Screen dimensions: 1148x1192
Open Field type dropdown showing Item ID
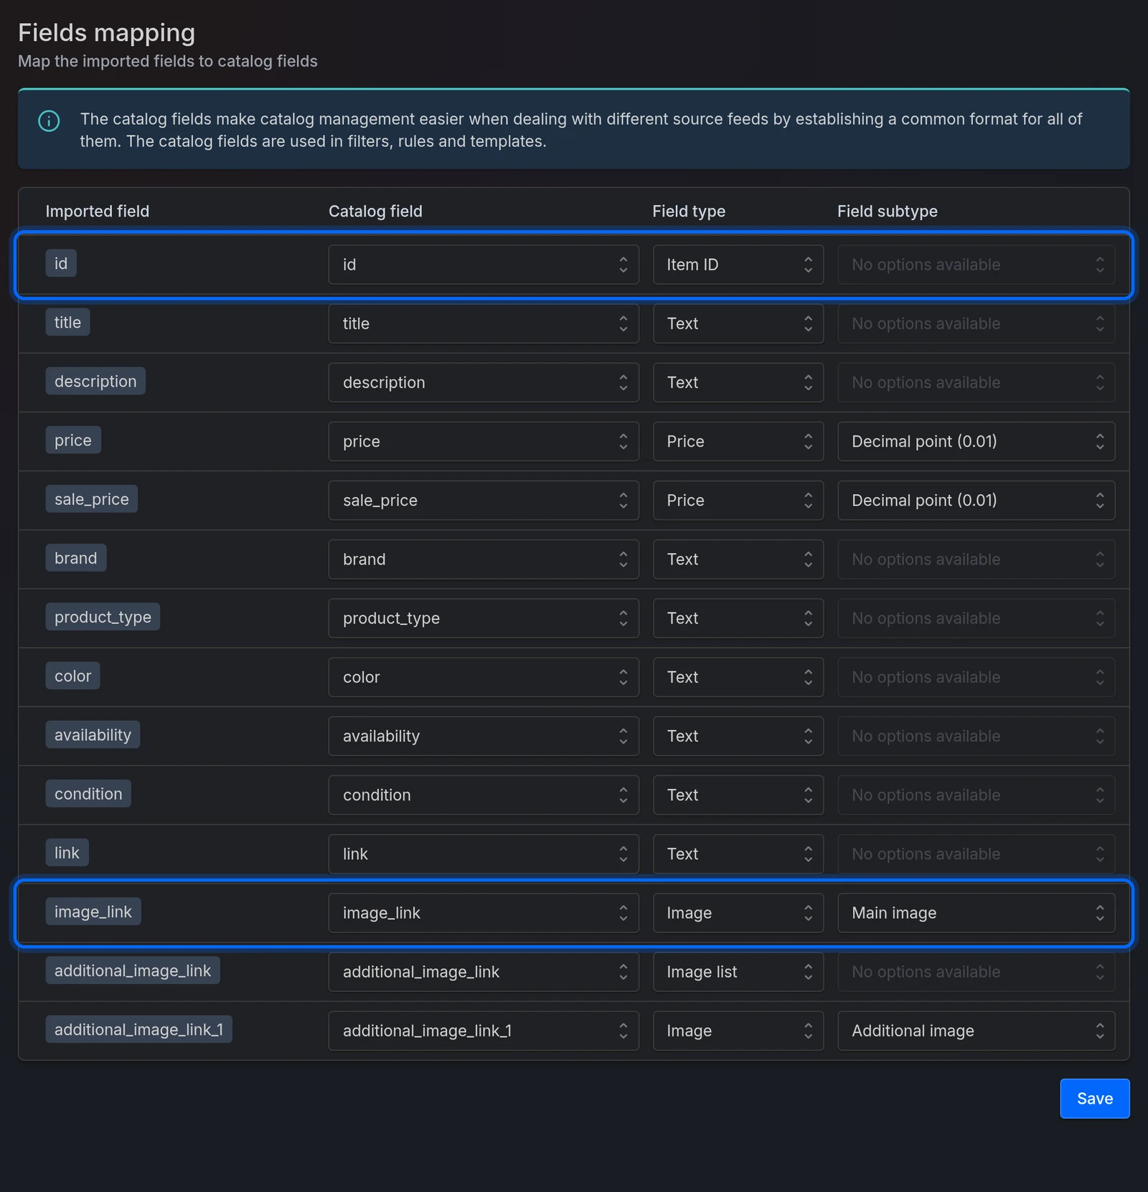(738, 265)
